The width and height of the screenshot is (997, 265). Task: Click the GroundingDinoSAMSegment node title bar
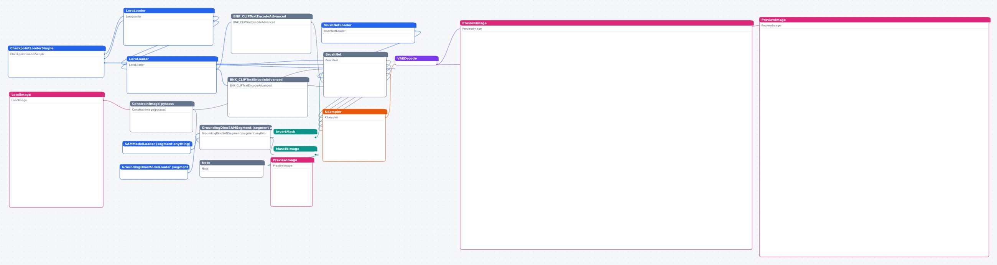click(x=235, y=128)
